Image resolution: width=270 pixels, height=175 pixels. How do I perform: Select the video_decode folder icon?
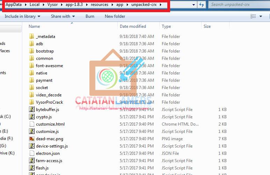point(31,95)
